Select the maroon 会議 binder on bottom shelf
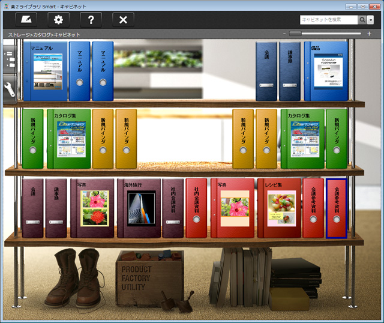 click(33, 208)
